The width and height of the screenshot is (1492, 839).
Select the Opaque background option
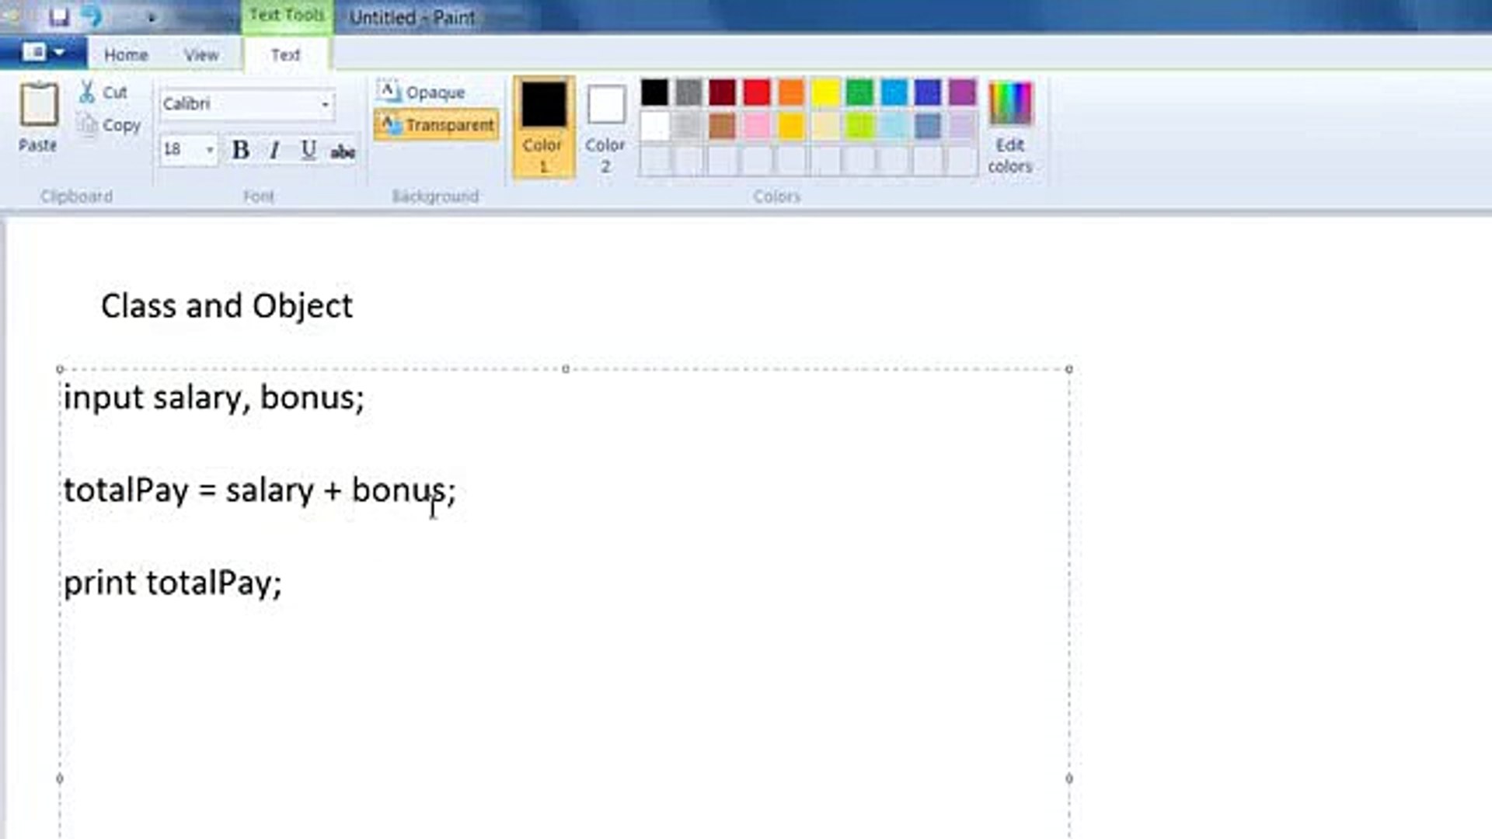tap(421, 92)
